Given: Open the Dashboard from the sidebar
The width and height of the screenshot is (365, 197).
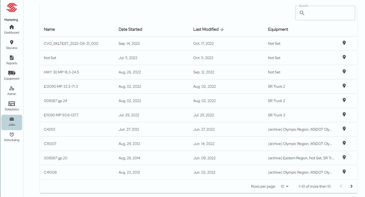Looking at the screenshot, I should click(x=11, y=29).
